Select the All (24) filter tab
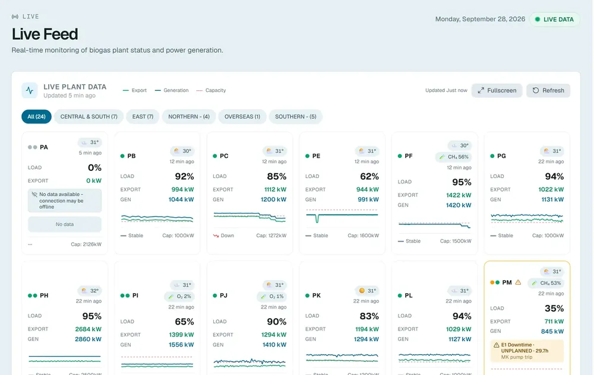The height and width of the screenshot is (375, 594). click(36, 116)
